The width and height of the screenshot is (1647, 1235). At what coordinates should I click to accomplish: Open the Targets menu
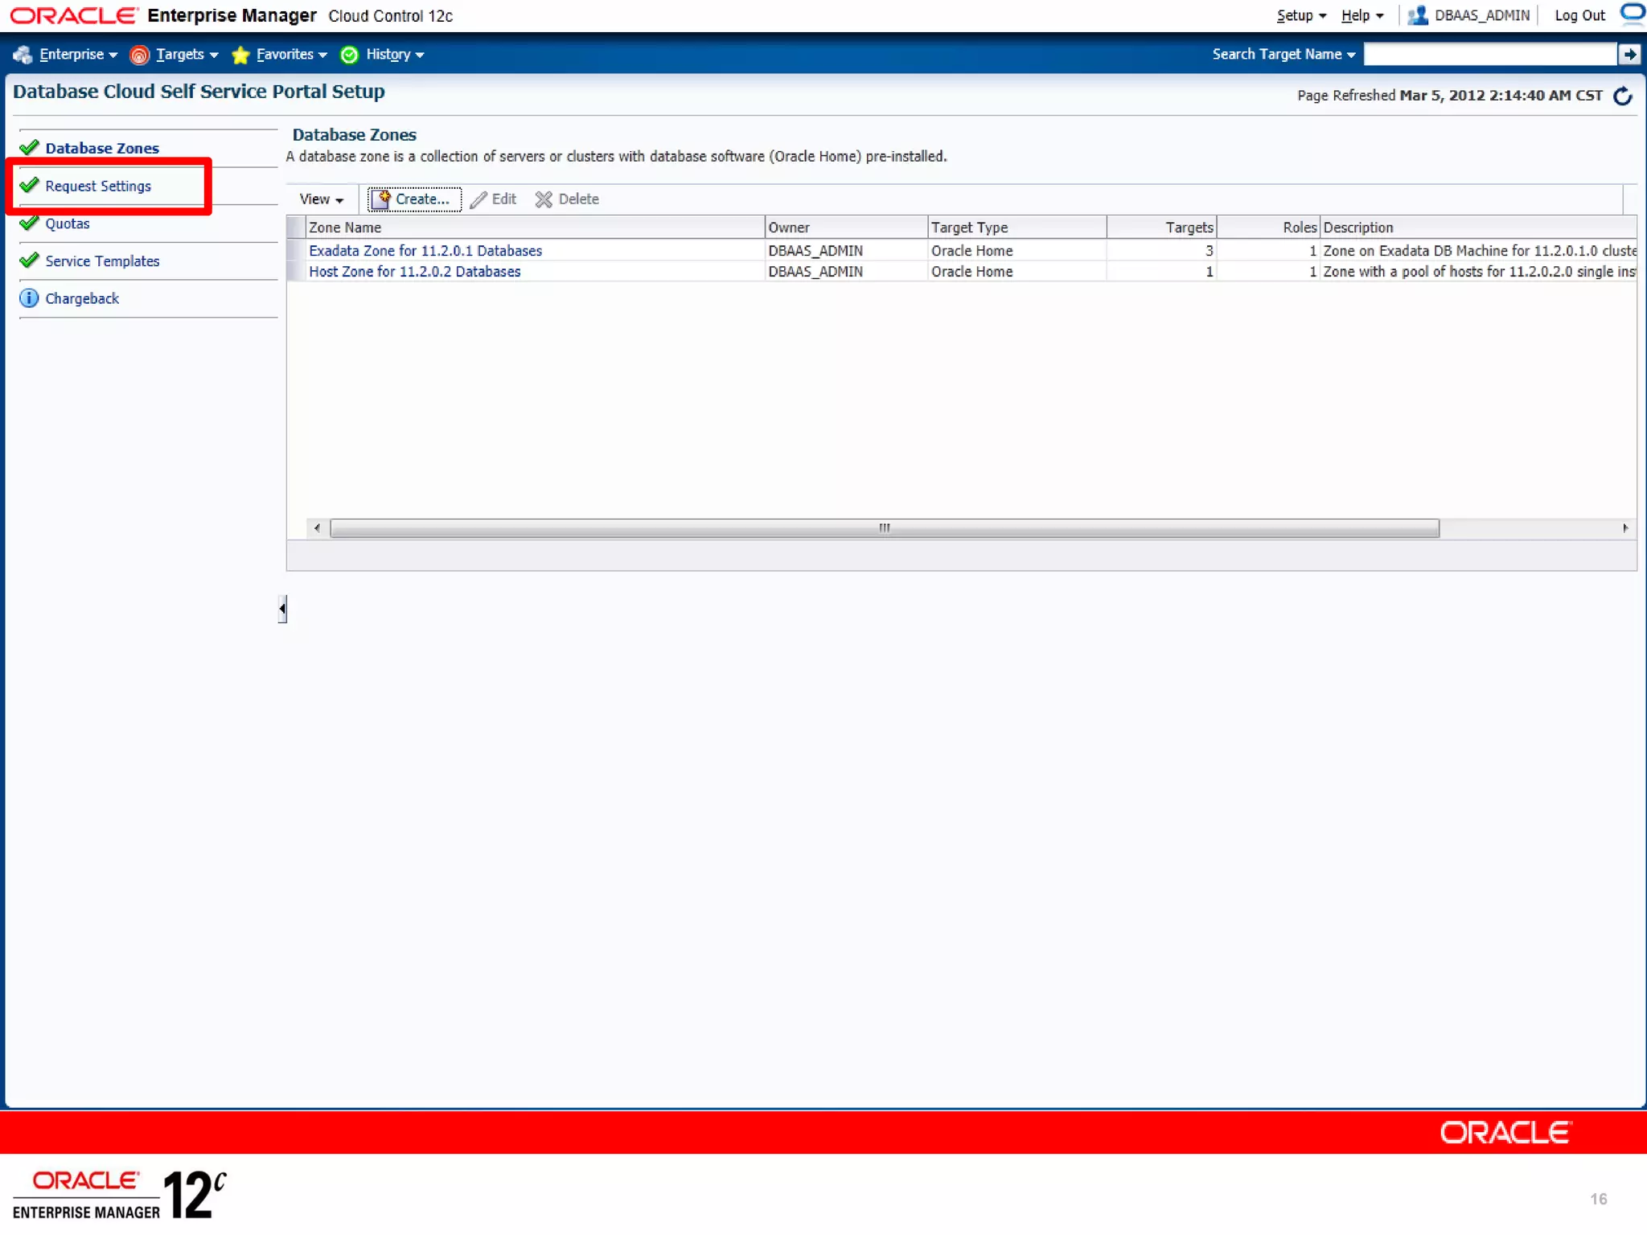(180, 54)
